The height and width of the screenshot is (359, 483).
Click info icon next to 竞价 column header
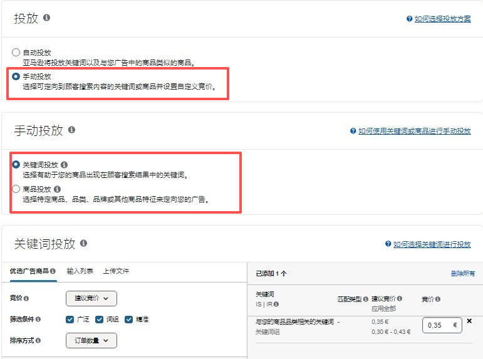[x=438, y=299]
